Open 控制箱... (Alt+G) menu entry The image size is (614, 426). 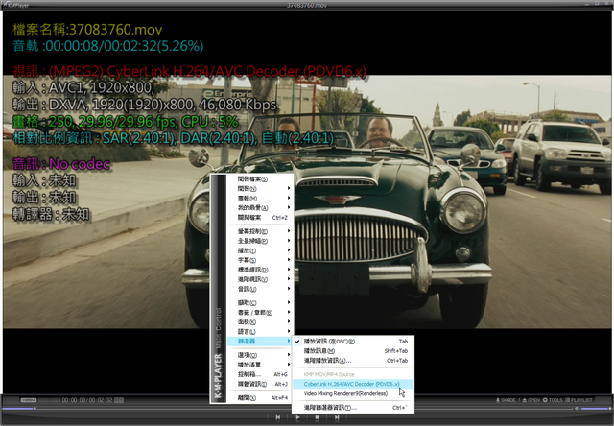tap(260, 374)
